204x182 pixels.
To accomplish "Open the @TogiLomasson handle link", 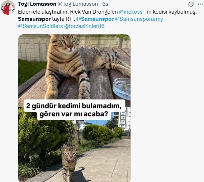I will pyautogui.click(x=78, y=4).
